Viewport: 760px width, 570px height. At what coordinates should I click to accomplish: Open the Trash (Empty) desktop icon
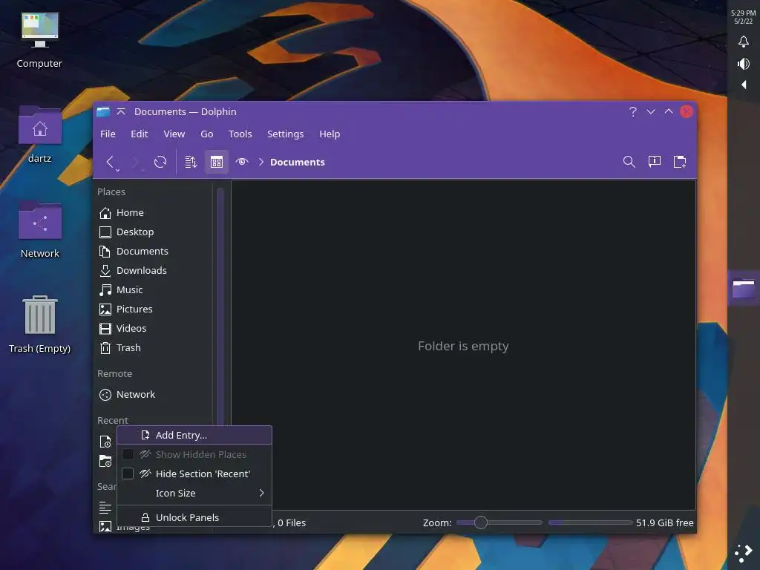pyautogui.click(x=40, y=325)
